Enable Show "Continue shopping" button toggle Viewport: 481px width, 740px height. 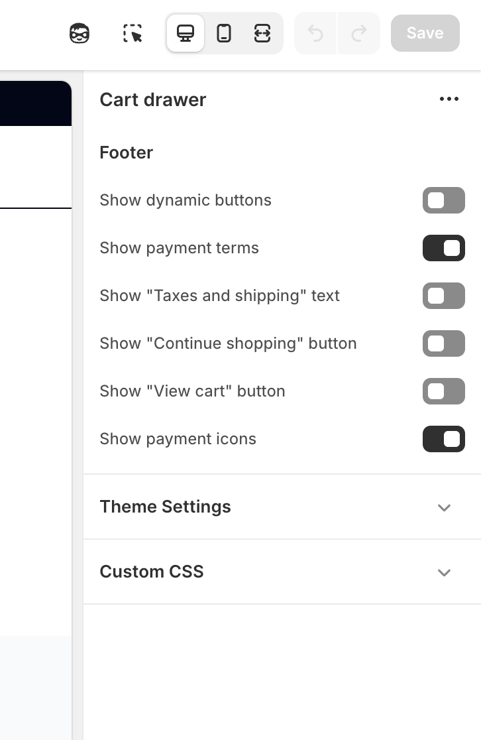pos(443,343)
